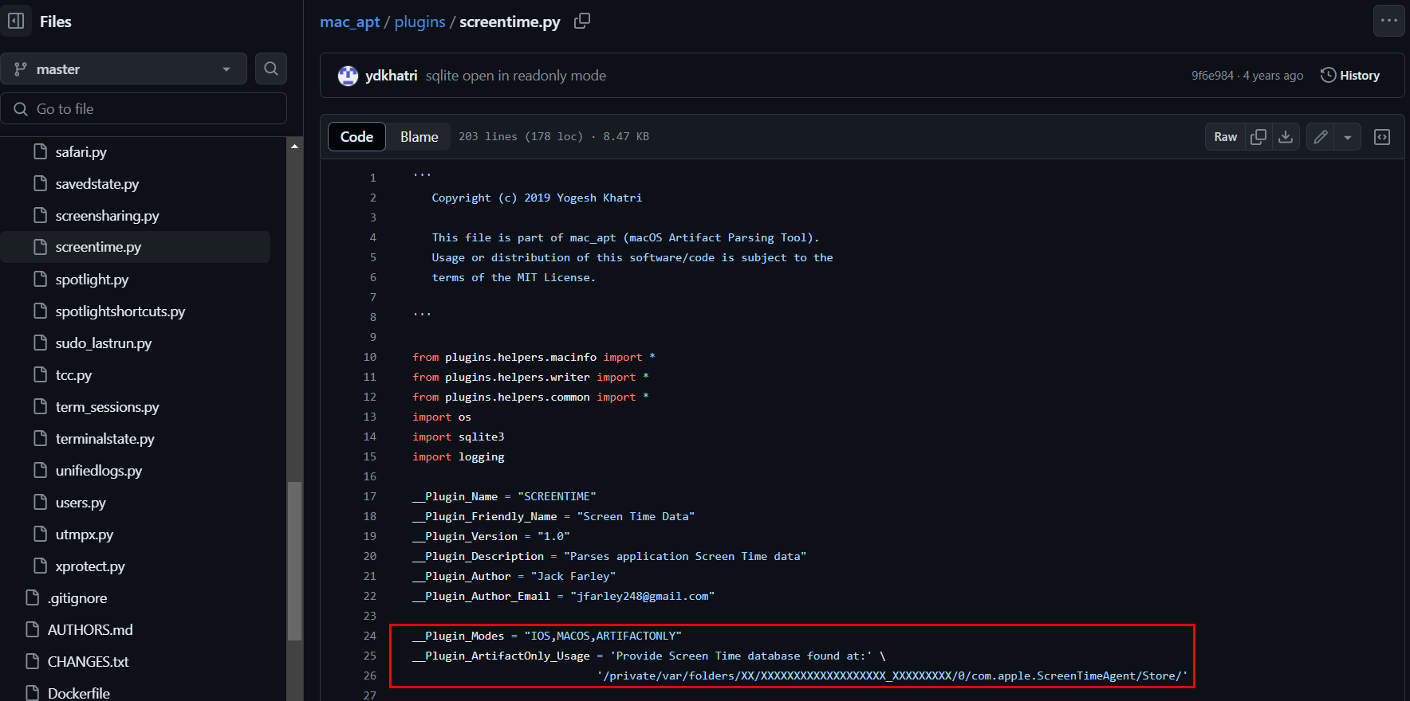
Task: Open the master branch dropdown
Action: [x=124, y=69]
